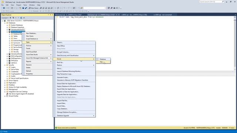Expand the System Databases folder
Image resolution: width=237 pixels, height=133 pixels.
(x=7, y=25)
